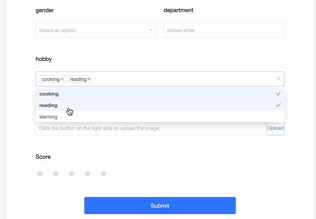
Task: Remove the reading tag
Action: [x=90, y=79]
